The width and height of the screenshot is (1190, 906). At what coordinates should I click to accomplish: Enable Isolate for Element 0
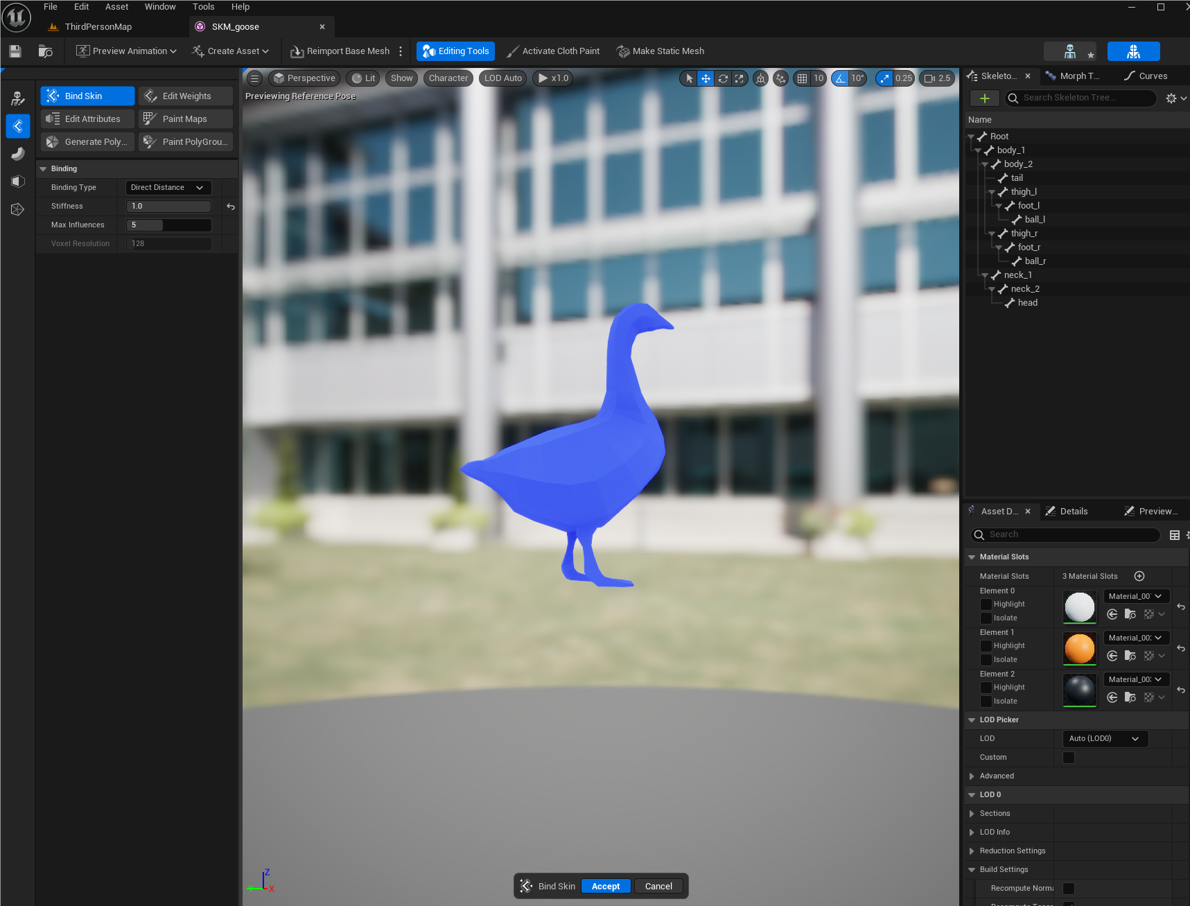point(986,618)
